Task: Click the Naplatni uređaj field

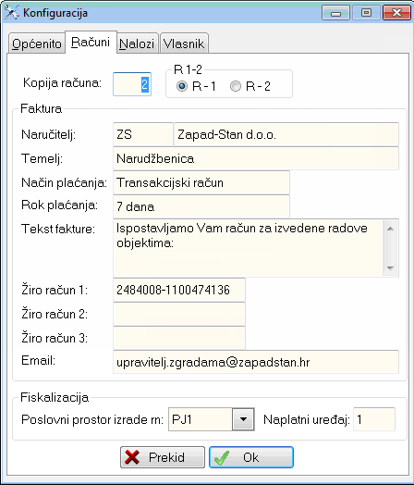Action: tap(374, 419)
